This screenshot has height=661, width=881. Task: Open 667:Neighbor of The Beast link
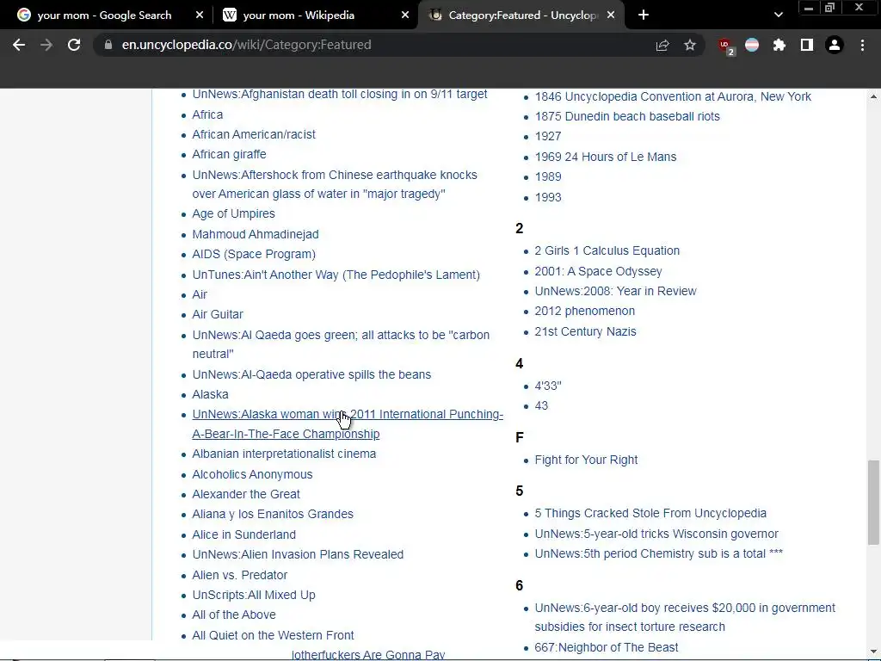point(607,647)
